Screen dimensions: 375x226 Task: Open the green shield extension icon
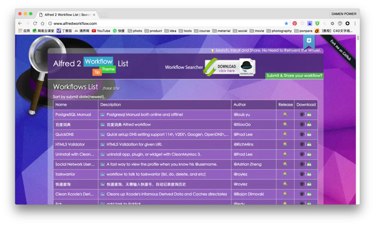[317, 24]
